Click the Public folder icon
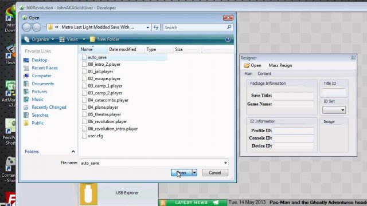 coord(26,123)
